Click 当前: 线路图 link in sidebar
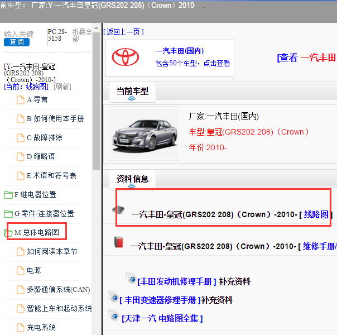This screenshot has width=337, height=335. coord(26,87)
